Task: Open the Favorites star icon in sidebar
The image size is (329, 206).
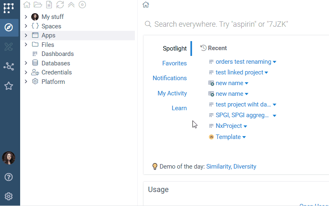Action: 9,86
